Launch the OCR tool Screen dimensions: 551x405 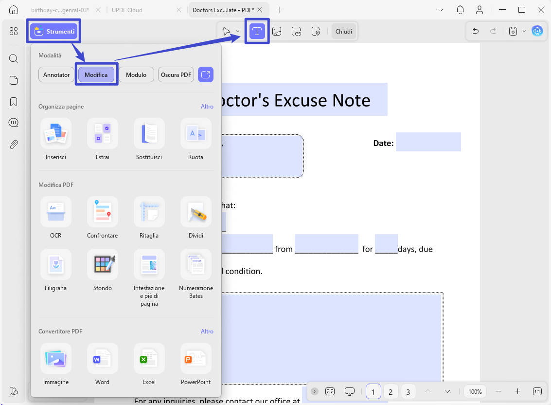pos(56,218)
